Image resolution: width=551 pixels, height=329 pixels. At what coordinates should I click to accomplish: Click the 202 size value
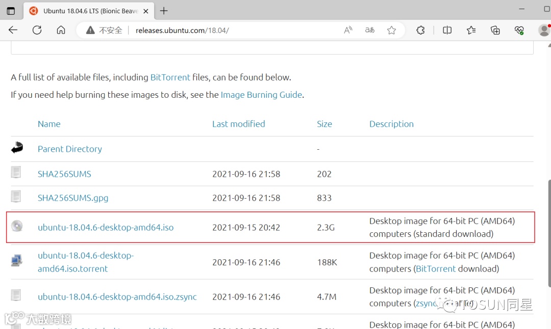click(324, 174)
